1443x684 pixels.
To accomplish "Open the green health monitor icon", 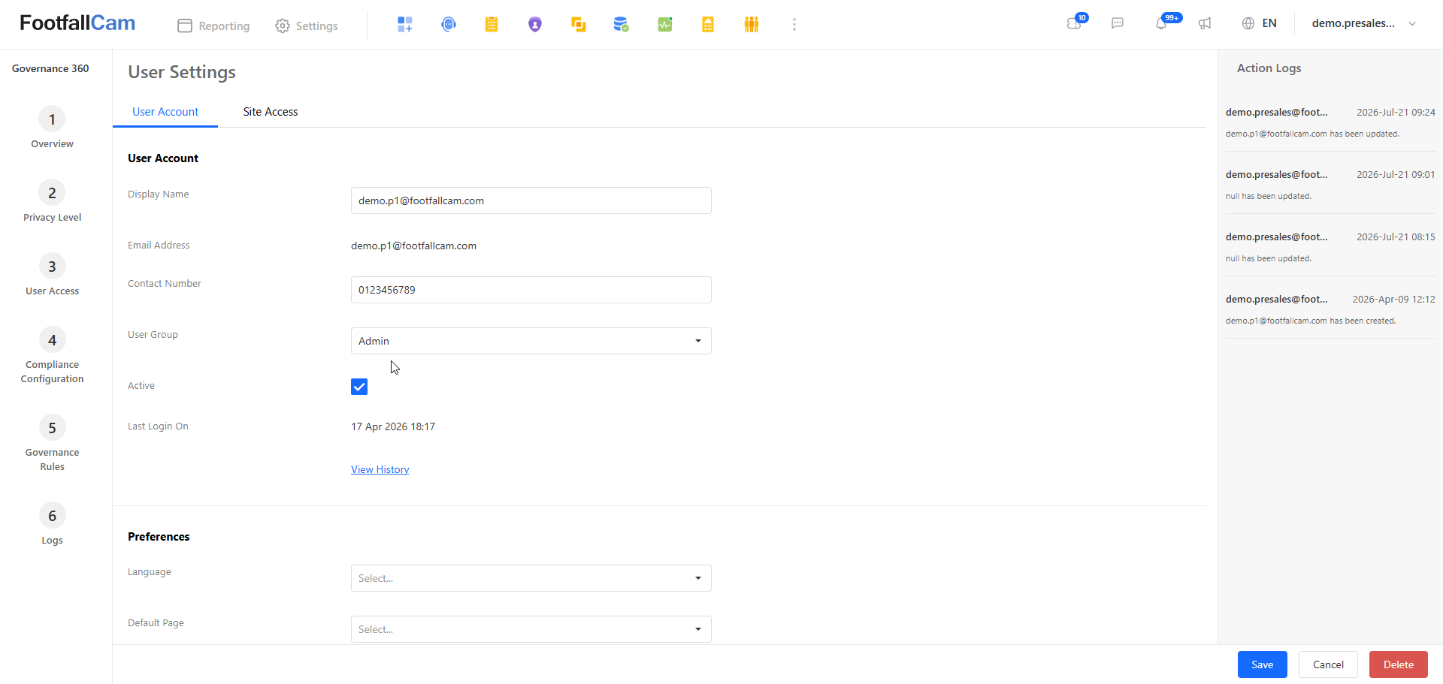I will 665,25.
